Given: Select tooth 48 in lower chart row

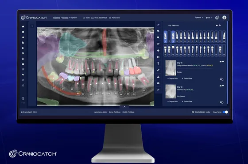Looking at the screenshot, I should tap(165, 50).
